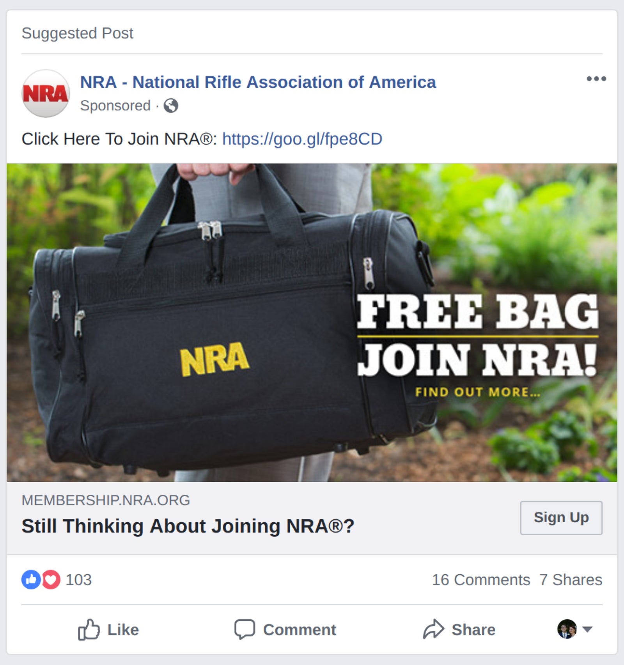This screenshot has width=624, height=665.
Task: Click the MEMBERSHIP.NRA.ORG domain text
Action: click(106, 500)
